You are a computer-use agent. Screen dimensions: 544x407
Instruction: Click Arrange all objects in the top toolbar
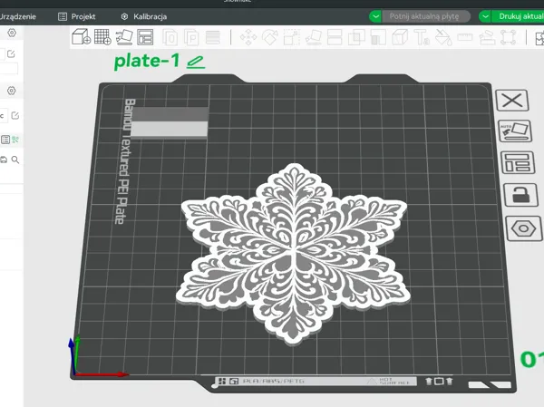pyautogui.click(x=145, y=37)
